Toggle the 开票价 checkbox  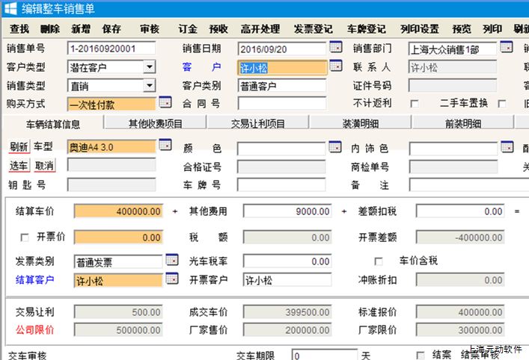pyautogui.click(x=25, y=238)
